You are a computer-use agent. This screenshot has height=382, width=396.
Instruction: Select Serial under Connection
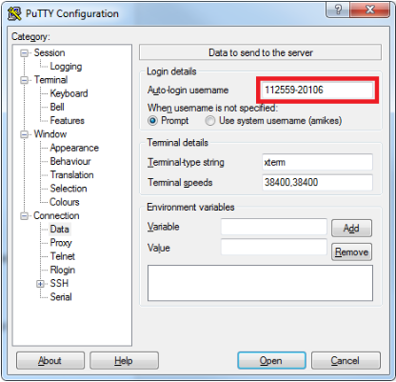(61, 297)
